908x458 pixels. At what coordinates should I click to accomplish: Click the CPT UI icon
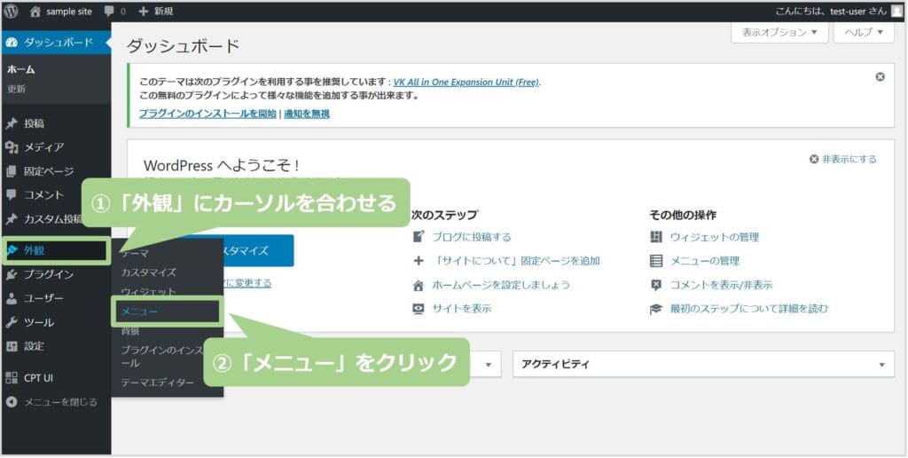pyautogui.click(x=12, y=378)
